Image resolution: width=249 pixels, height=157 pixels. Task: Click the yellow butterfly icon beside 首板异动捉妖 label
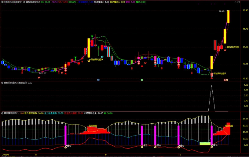click(x=89, y=61)
